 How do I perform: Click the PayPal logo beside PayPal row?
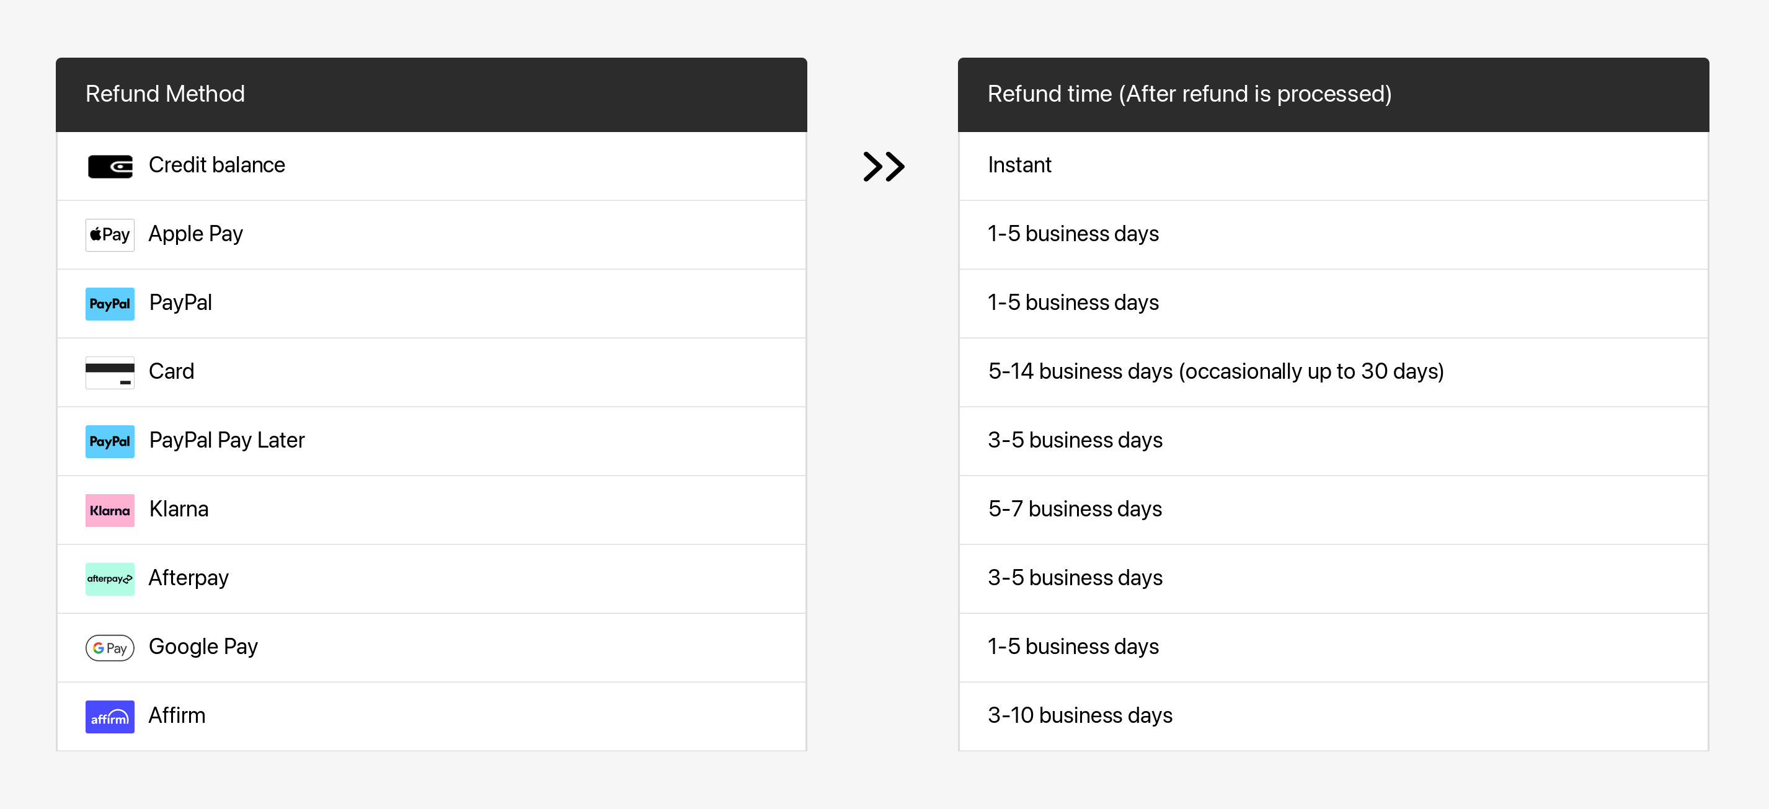pos(110,304)
